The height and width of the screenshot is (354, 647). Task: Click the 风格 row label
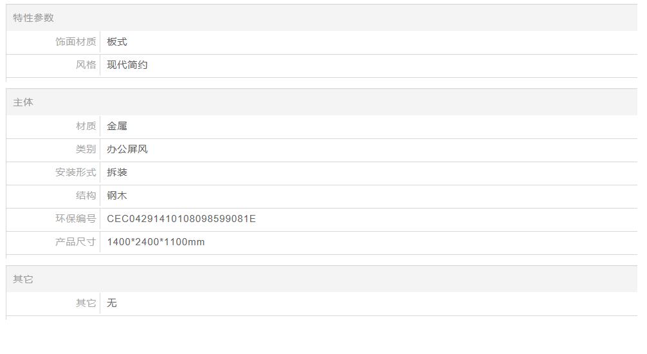(x=86, y=65)
